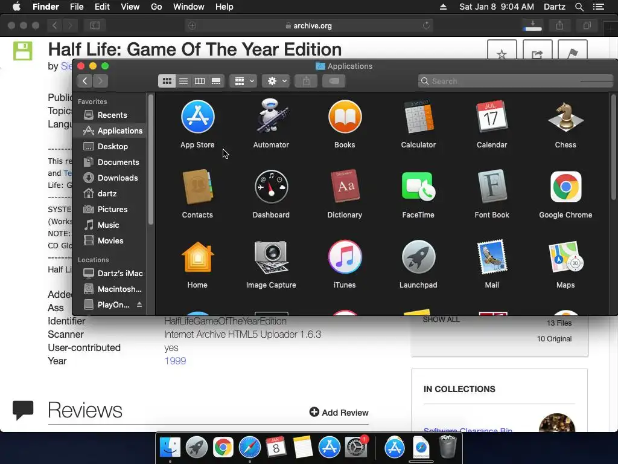Image resolution: width=618 pixels, height=464 pixels.
Task: Open Notification Center in menu bar
Action: tap(599, 7)
